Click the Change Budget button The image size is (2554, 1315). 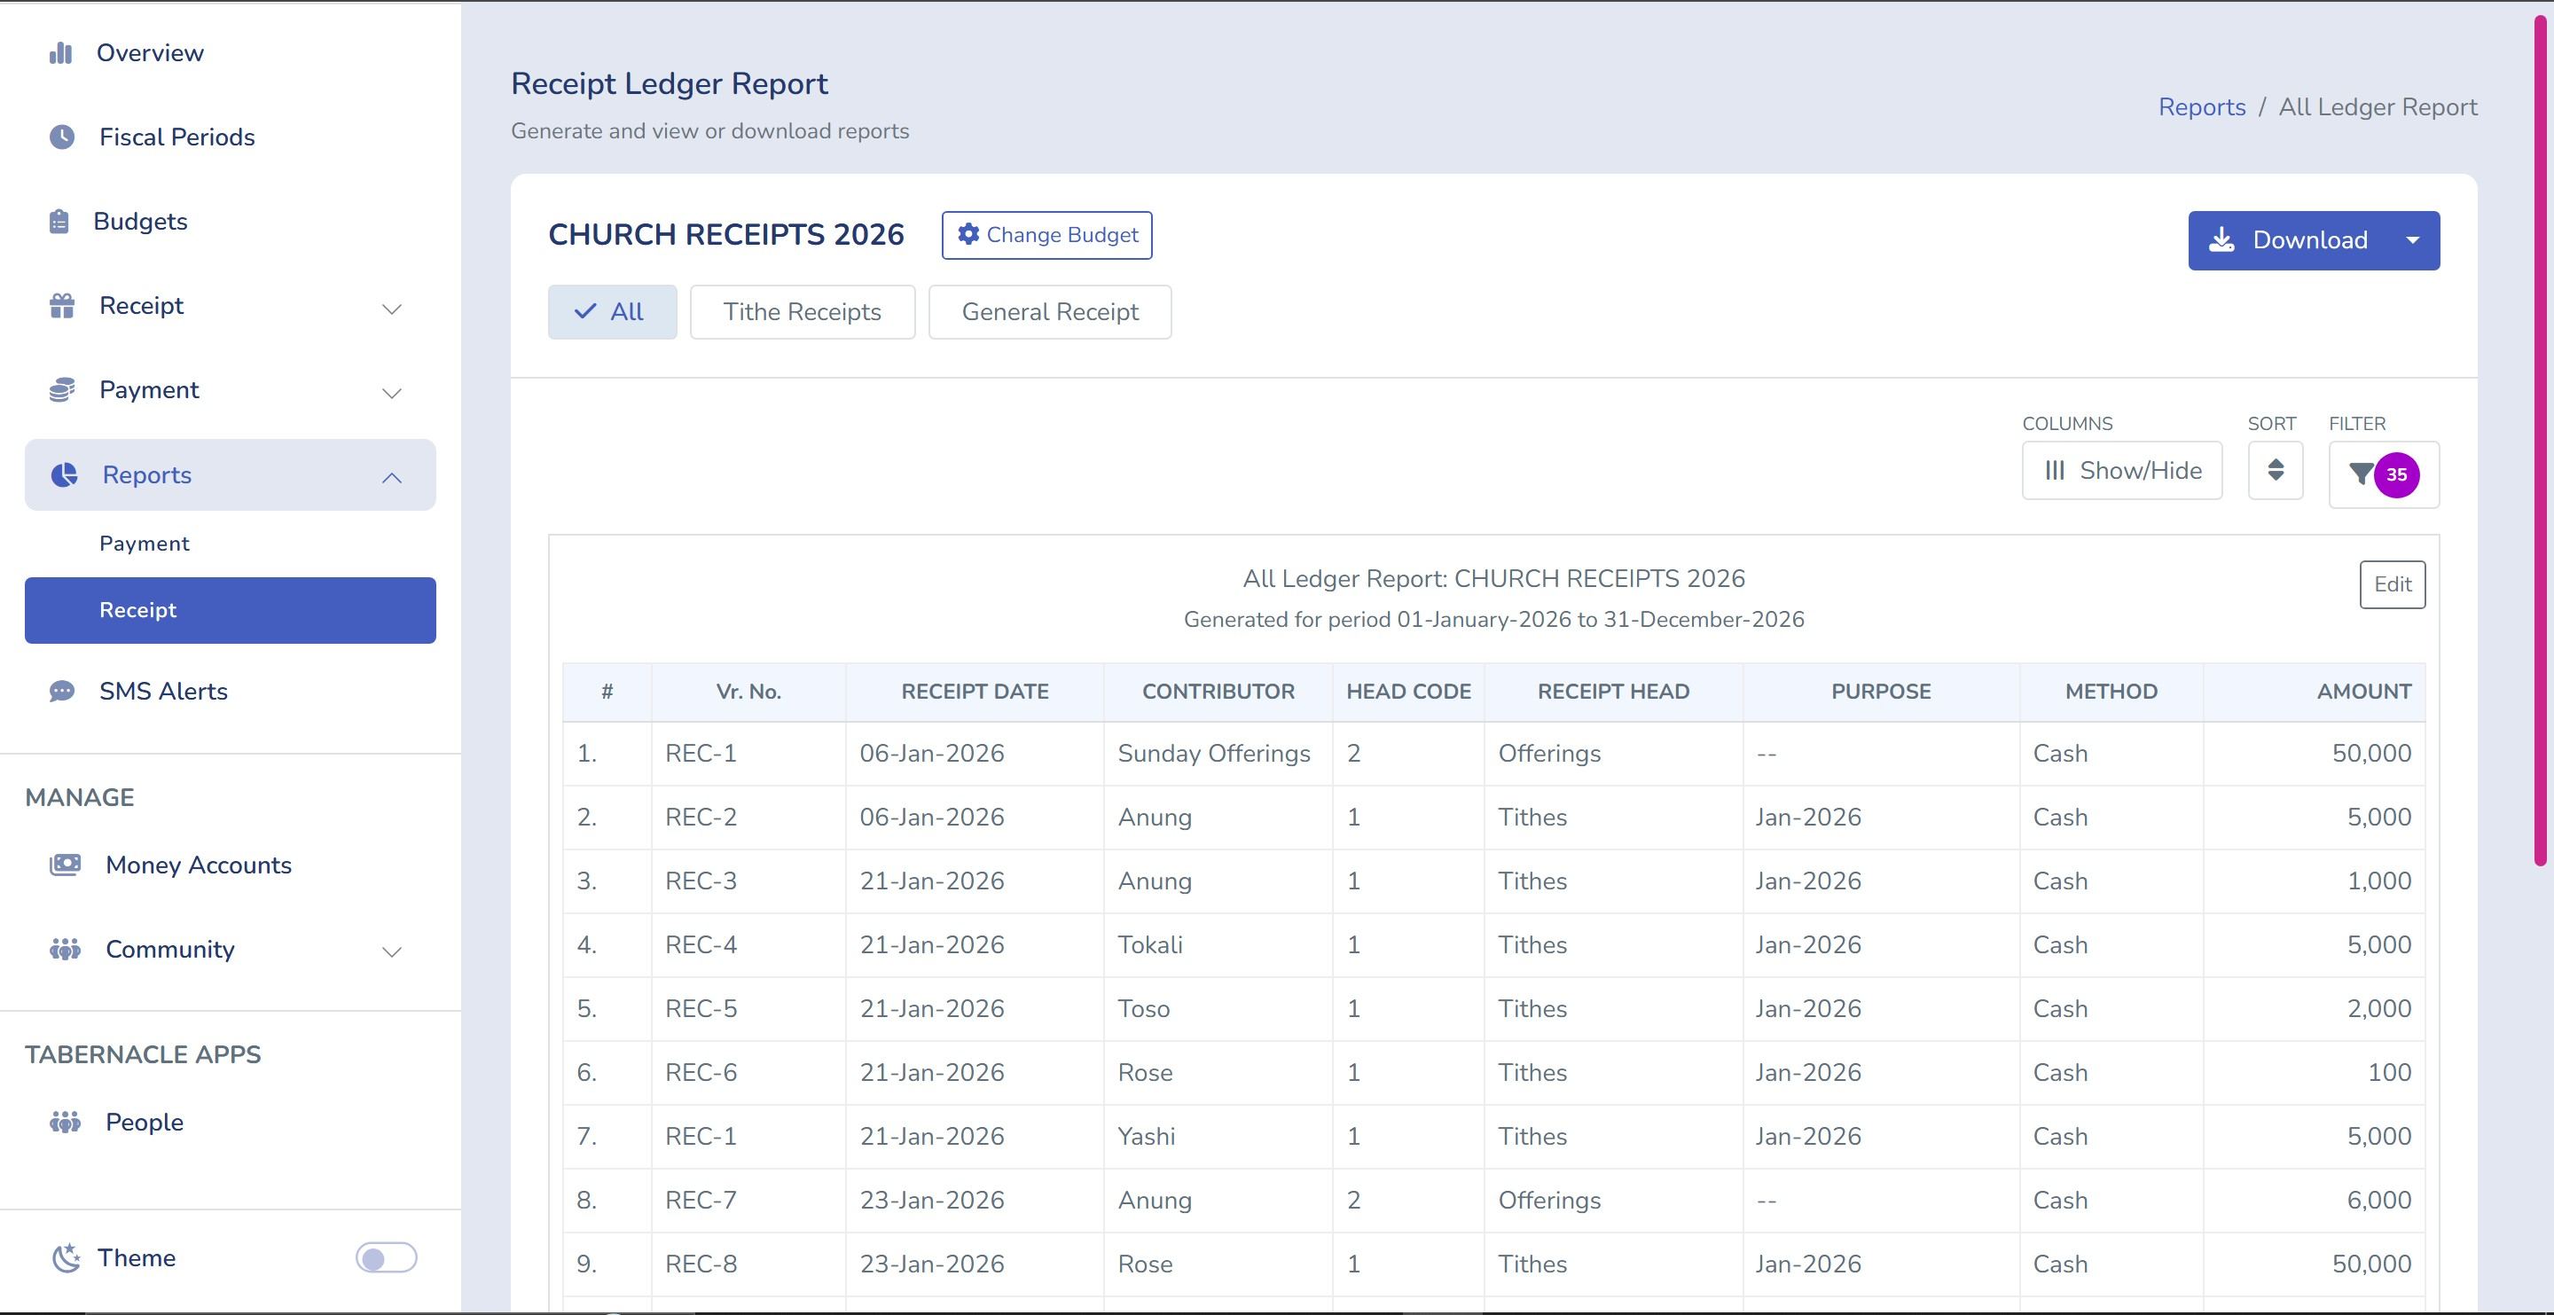1047,235
